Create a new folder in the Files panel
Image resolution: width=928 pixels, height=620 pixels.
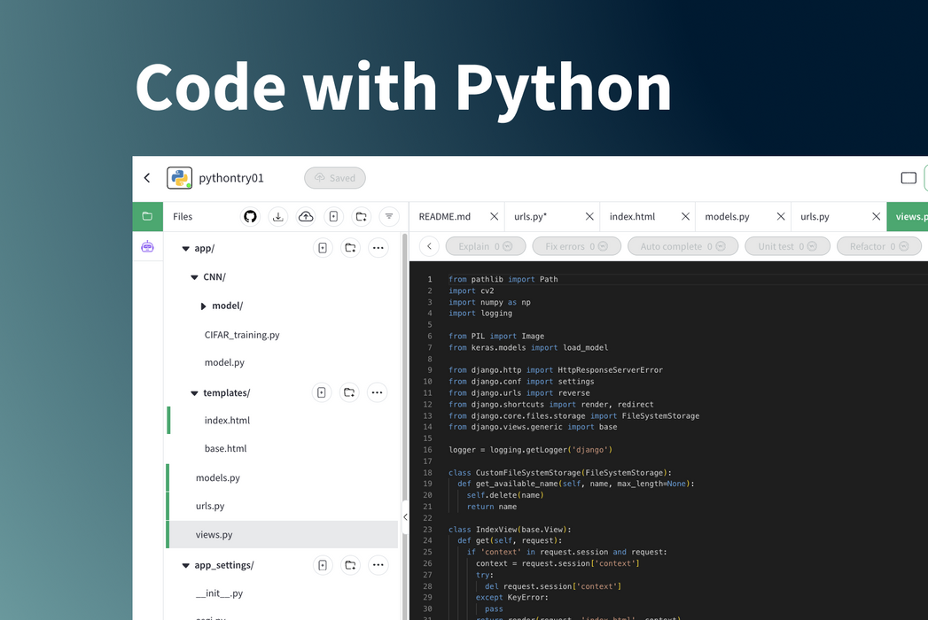pyautogui.click(x=361, y=216)
